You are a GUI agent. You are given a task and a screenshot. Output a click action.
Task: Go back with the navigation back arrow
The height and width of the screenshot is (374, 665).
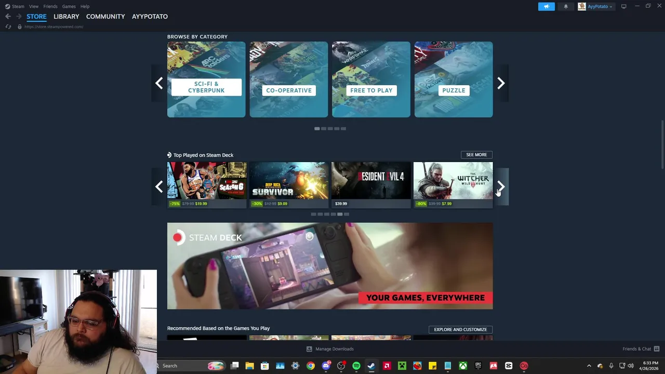point(8,17)
